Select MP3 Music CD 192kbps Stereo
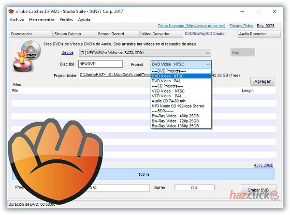Image resolution: width=290 pixels, height=215 pixels. click(181, 106)
